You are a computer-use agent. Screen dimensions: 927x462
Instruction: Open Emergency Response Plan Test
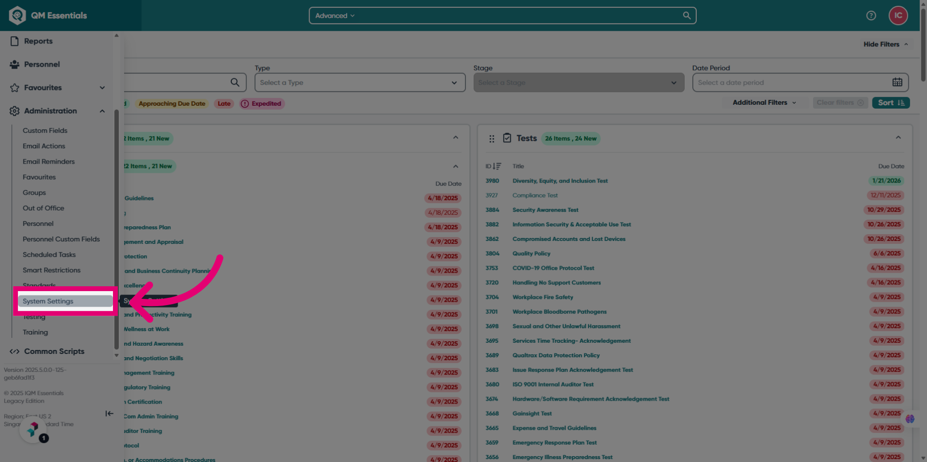[554, 443]
